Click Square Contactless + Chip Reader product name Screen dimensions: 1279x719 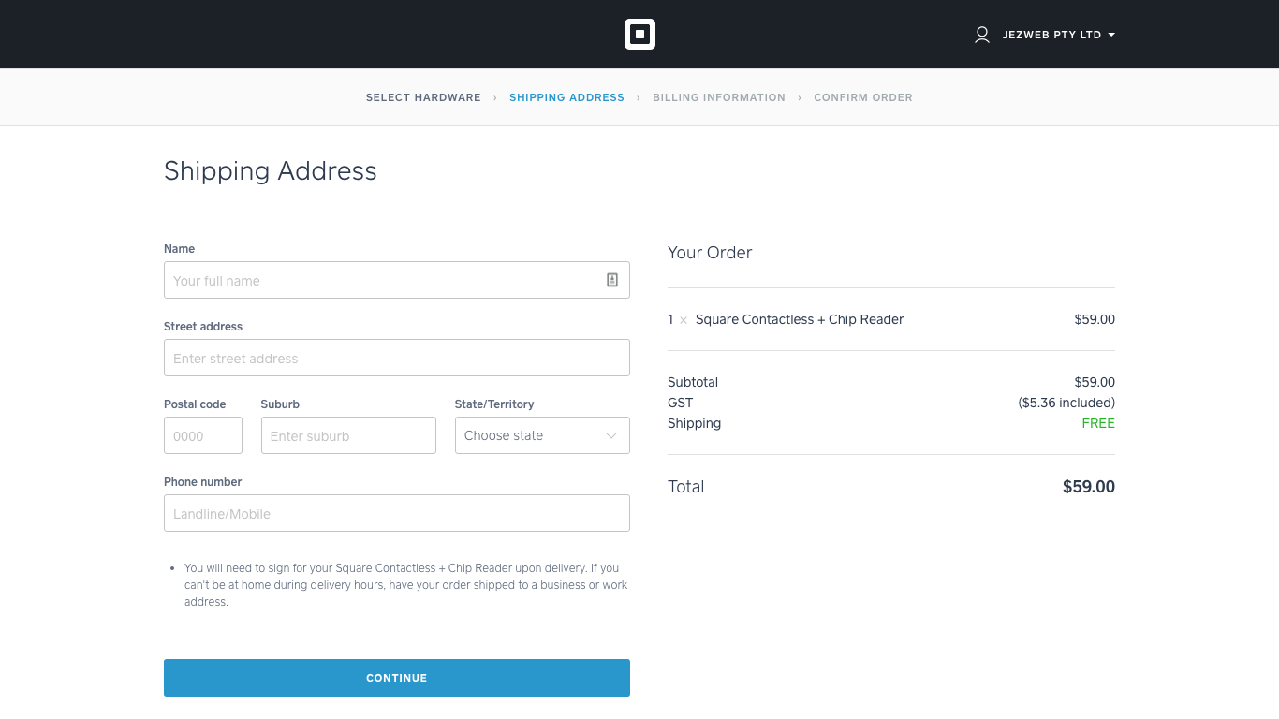coord(800,319)
